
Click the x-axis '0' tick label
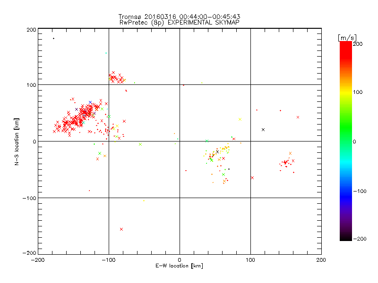coord(180,260)
